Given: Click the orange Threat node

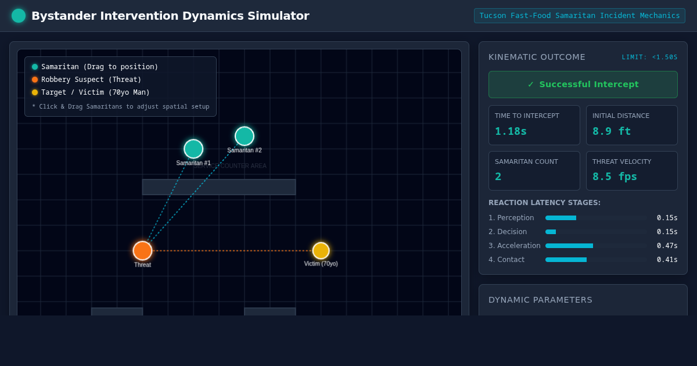Looking at the screenshot, I should coord(142,250).
